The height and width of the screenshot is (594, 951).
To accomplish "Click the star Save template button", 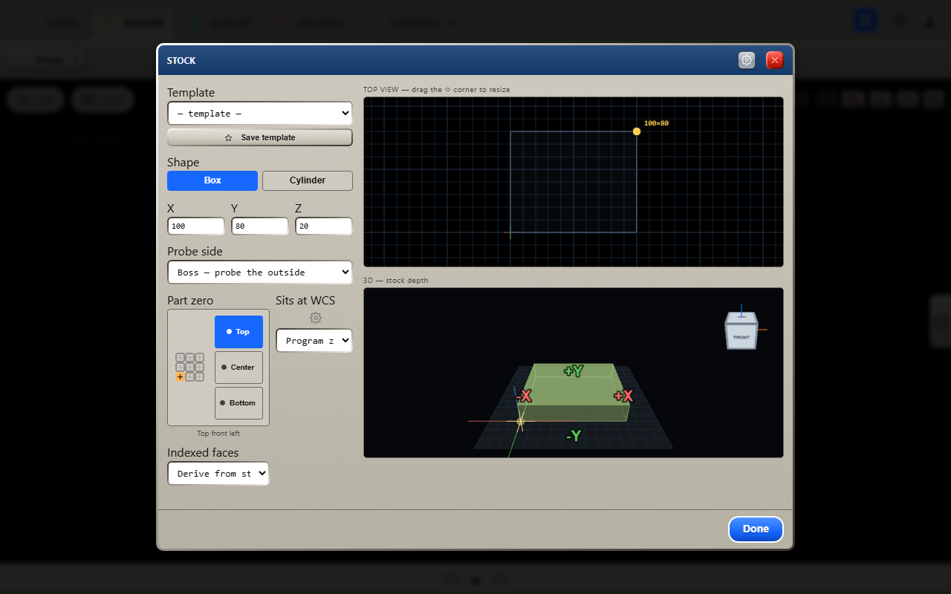I will pos(260,137).
